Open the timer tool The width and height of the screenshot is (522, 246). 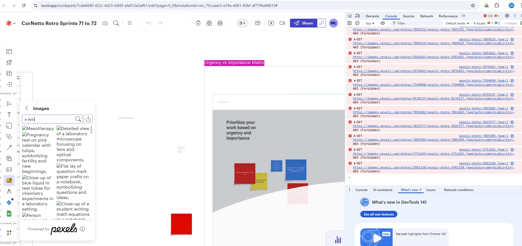[x=198, y=23]
